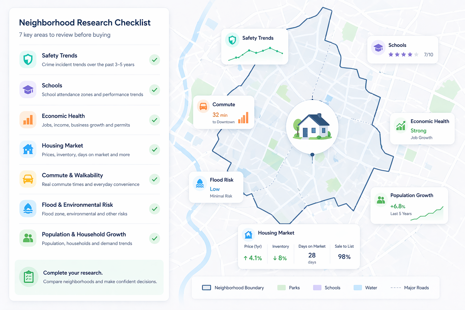Click the +6.8% population growth value
Image resolution: width=465 pixels, height=310 pixels.
coord(398,206)
